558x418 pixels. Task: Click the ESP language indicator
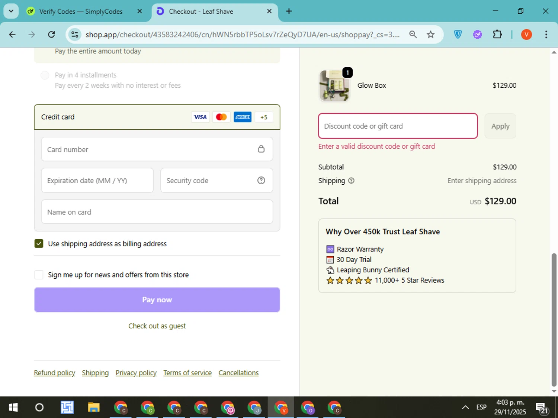point(481,407)
